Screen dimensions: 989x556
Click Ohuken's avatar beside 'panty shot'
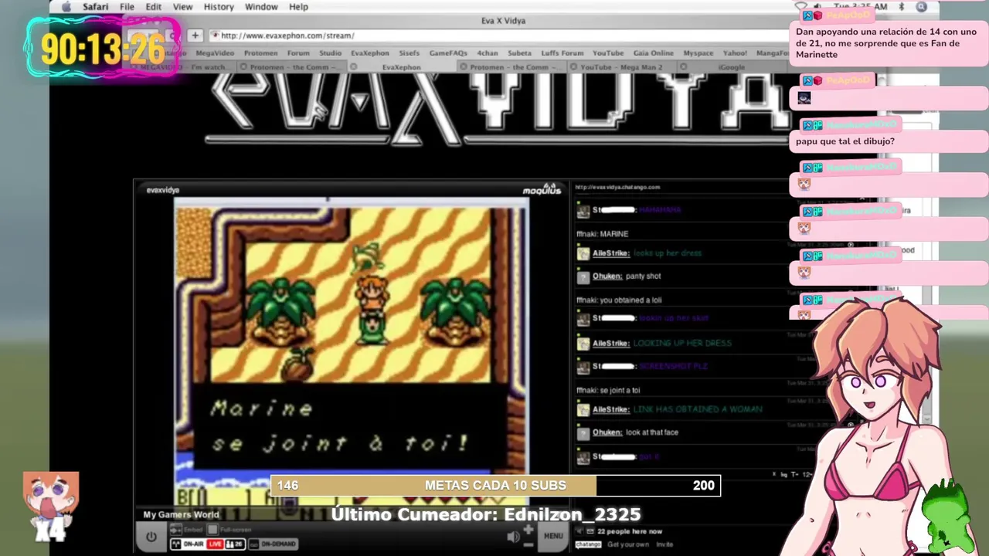(x=583, y=276)
